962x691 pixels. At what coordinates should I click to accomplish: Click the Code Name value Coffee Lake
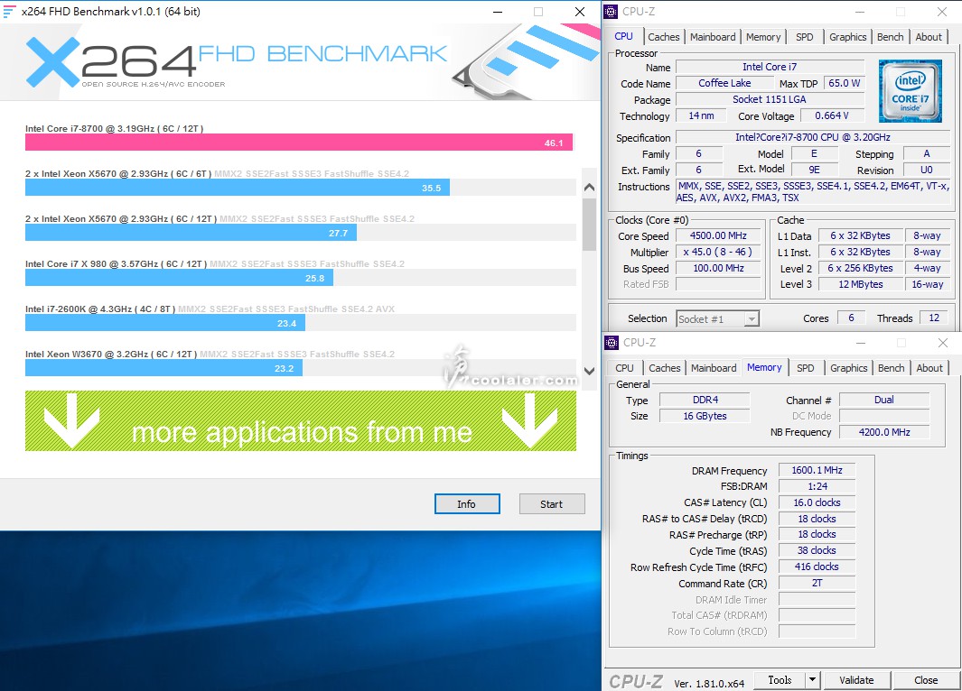(x=724, y=83)
